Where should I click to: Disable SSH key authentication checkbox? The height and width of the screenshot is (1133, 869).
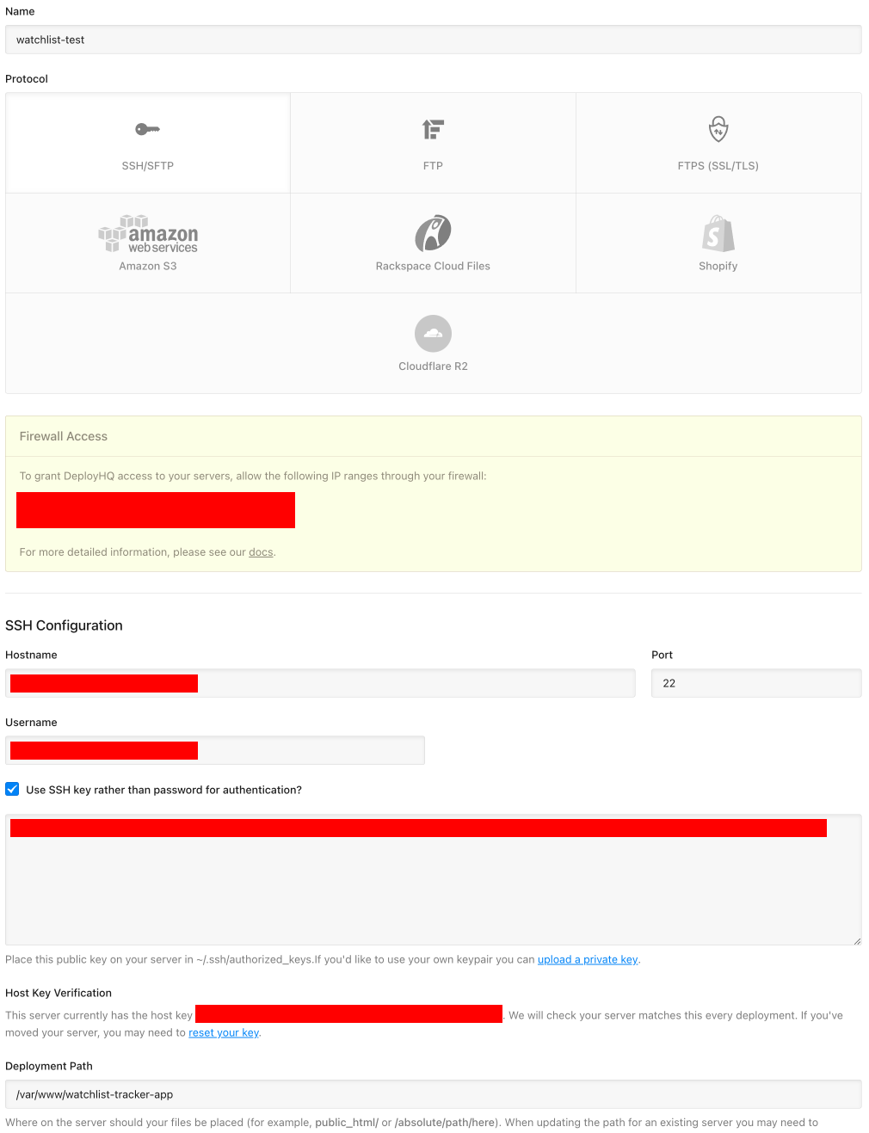point(12,789)
